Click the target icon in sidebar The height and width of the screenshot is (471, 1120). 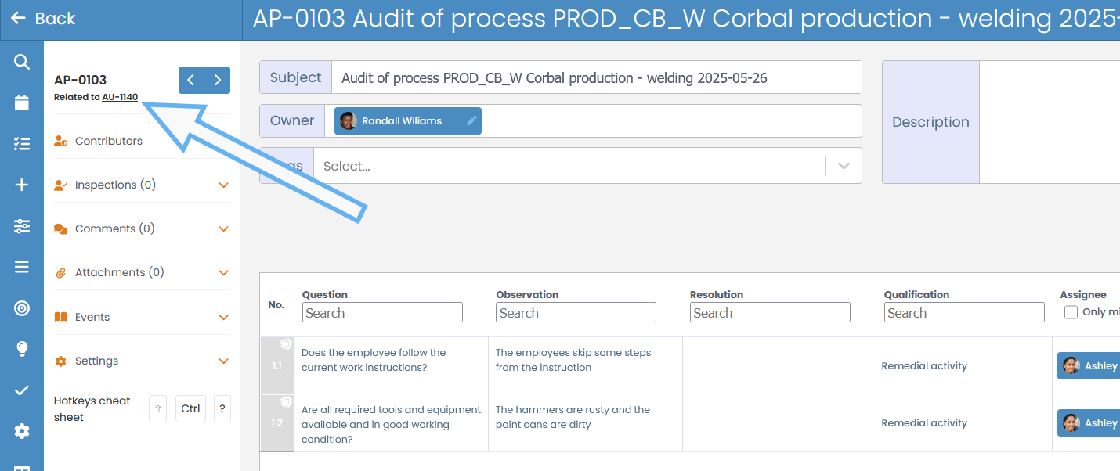pos(22,308)
